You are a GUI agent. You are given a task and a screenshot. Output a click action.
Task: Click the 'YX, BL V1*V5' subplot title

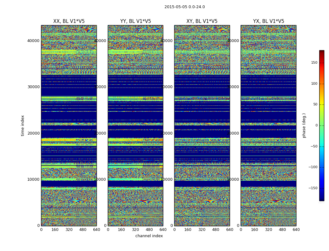tap(269, 21)
